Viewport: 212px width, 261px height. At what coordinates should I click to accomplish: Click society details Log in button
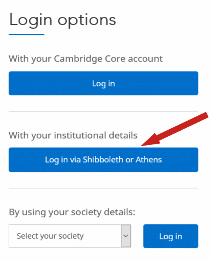pyautogui.click(x=171, y=236)
